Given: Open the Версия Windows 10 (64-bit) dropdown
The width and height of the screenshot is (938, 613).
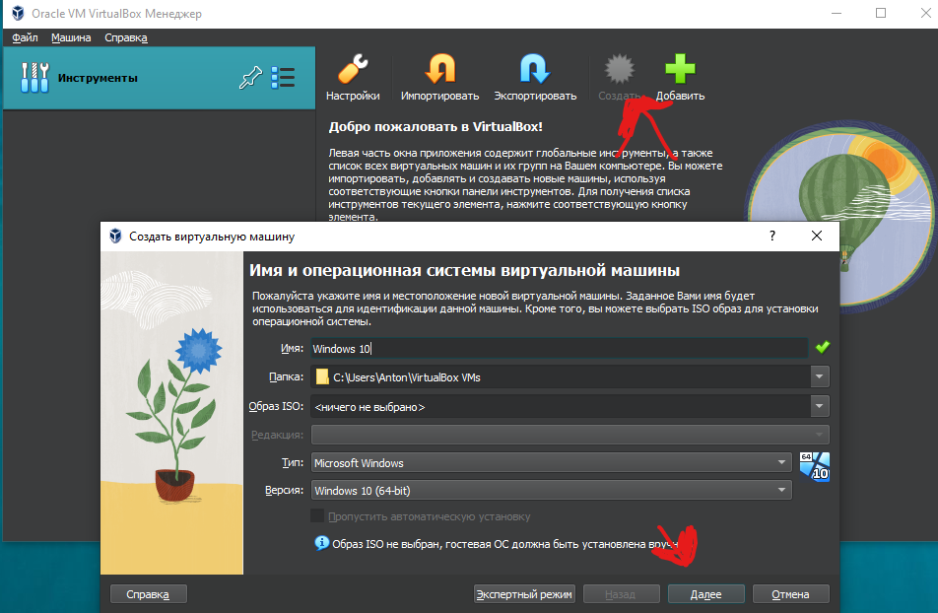Looking at the screenshot, I should (552, 490).
